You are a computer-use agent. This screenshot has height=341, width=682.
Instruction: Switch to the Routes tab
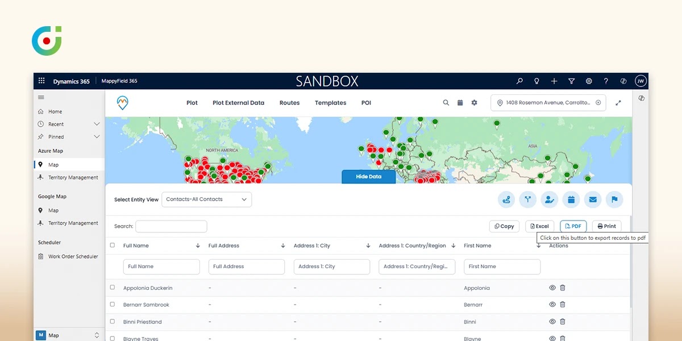(289, 103)
